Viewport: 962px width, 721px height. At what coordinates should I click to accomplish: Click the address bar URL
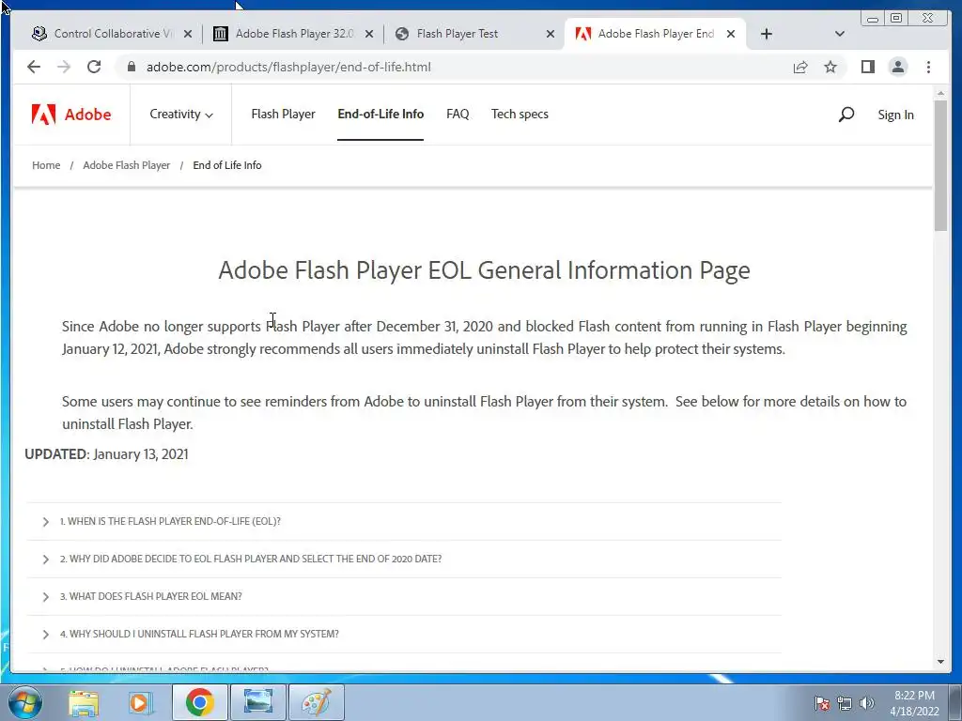click(288, 67)
